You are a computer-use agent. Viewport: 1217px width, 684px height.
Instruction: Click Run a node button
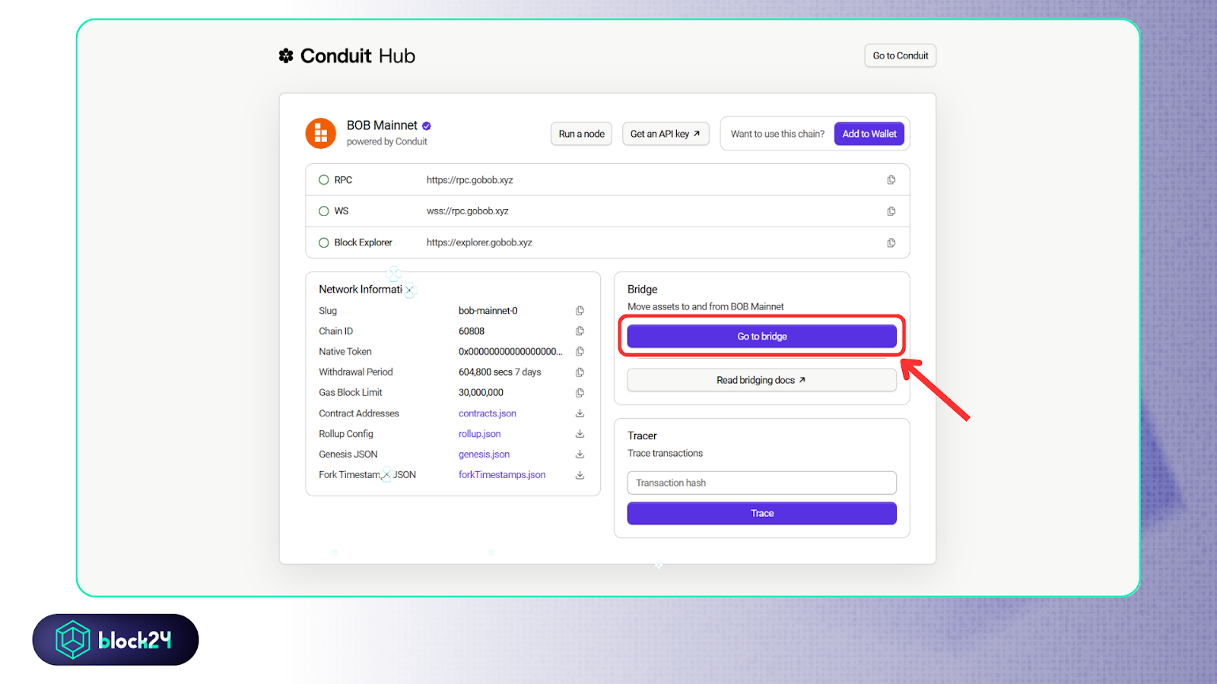click(581, 134)
